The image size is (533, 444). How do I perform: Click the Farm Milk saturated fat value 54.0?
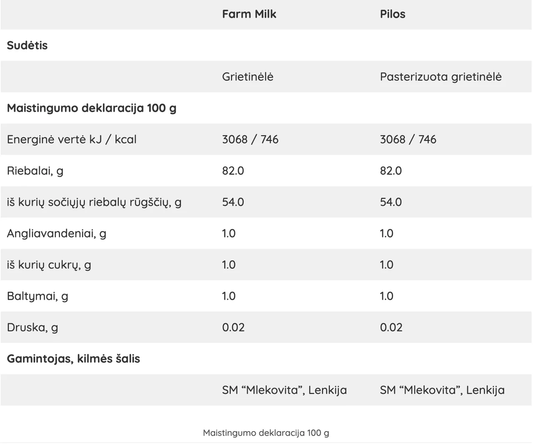pyautogui.click(x=233, y=202)
